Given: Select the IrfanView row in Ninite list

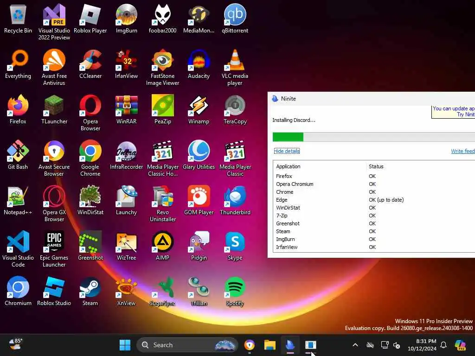Looking at the screenshot, I should (374, 247).
